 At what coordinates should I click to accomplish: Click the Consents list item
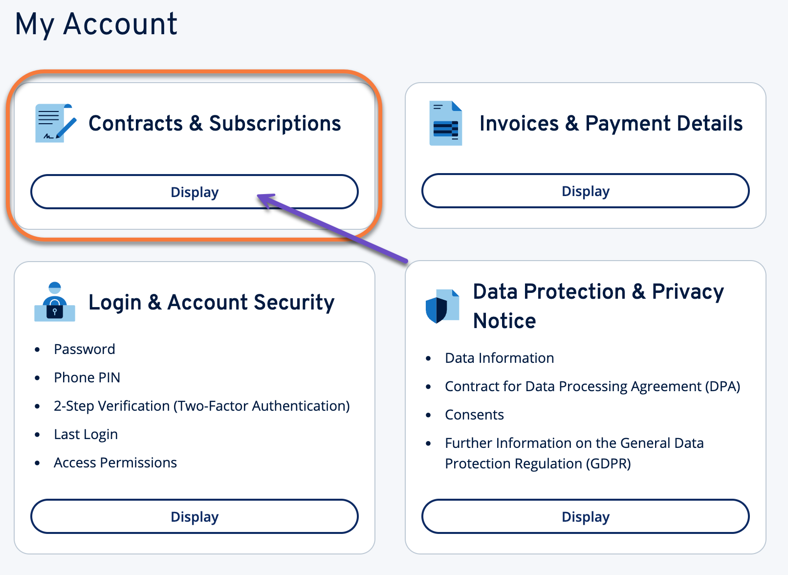coord(474,415)
